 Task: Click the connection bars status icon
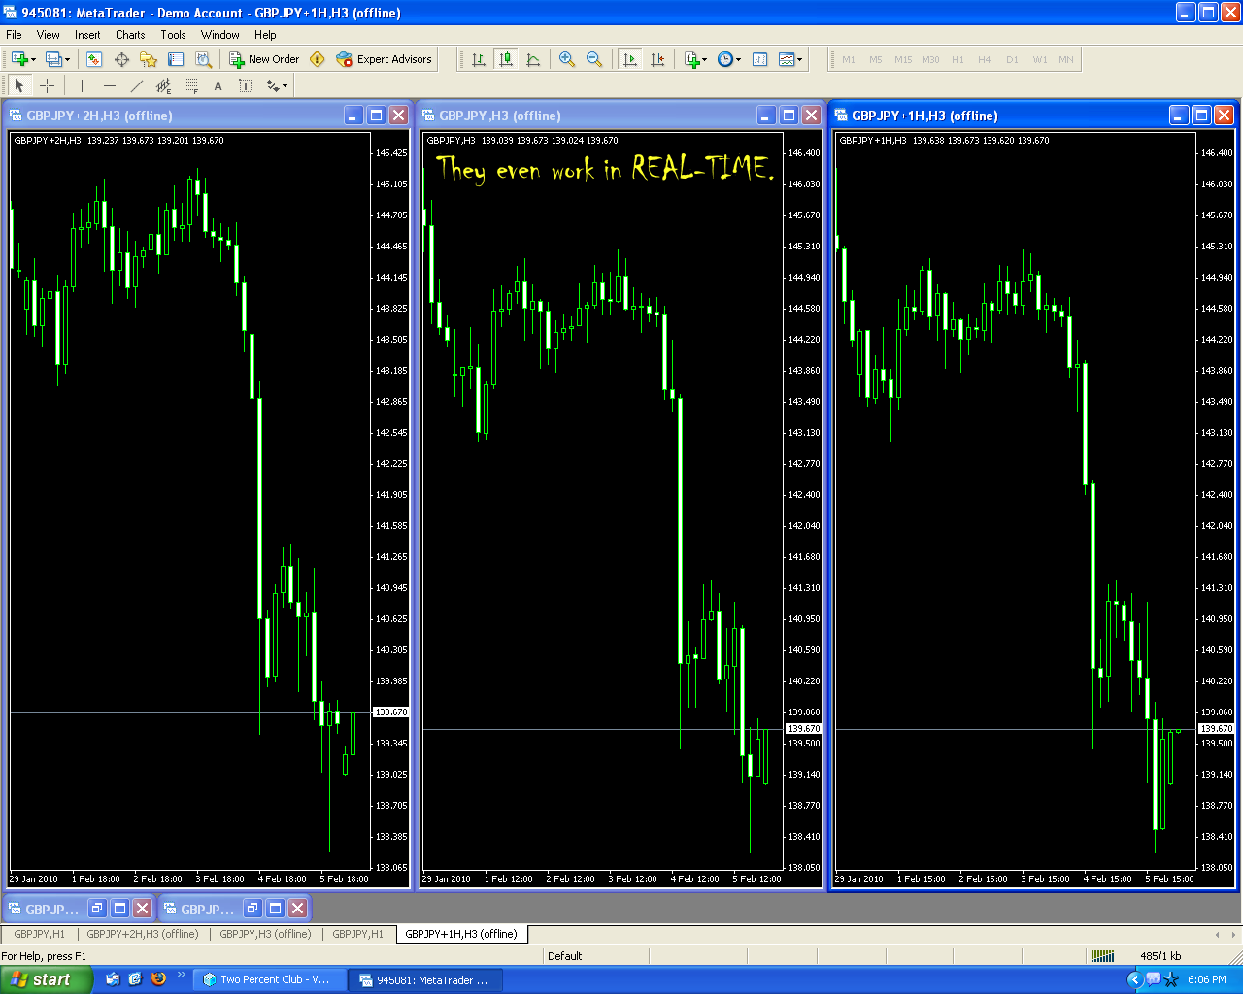tap(1102, 956)
